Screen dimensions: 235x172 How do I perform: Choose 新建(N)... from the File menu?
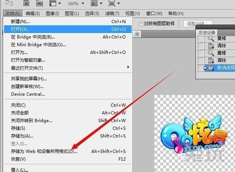(68, 21)
